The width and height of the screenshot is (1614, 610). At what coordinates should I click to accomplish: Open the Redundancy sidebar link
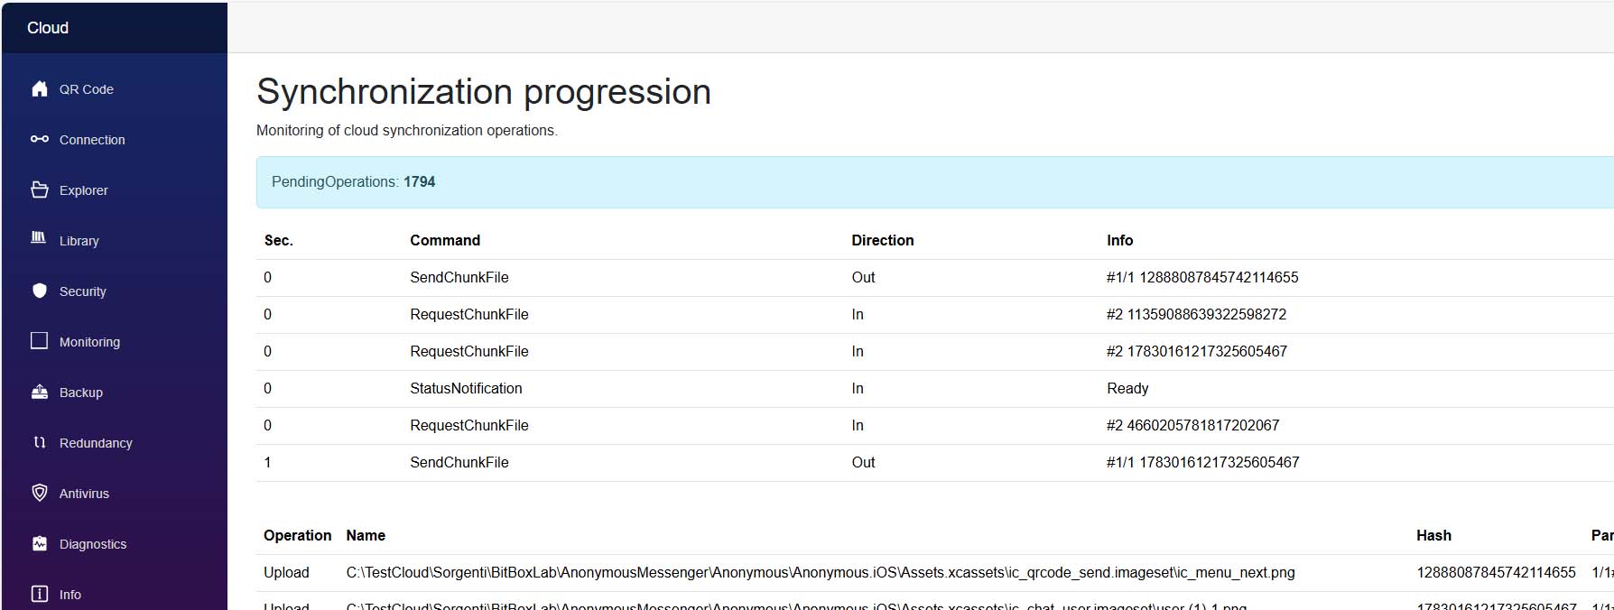[x=96, y=443]
